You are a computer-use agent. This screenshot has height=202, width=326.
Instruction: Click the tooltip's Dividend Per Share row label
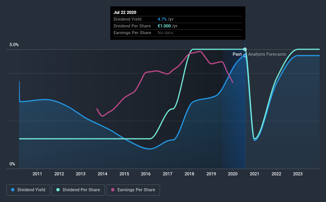click(132, 26)
